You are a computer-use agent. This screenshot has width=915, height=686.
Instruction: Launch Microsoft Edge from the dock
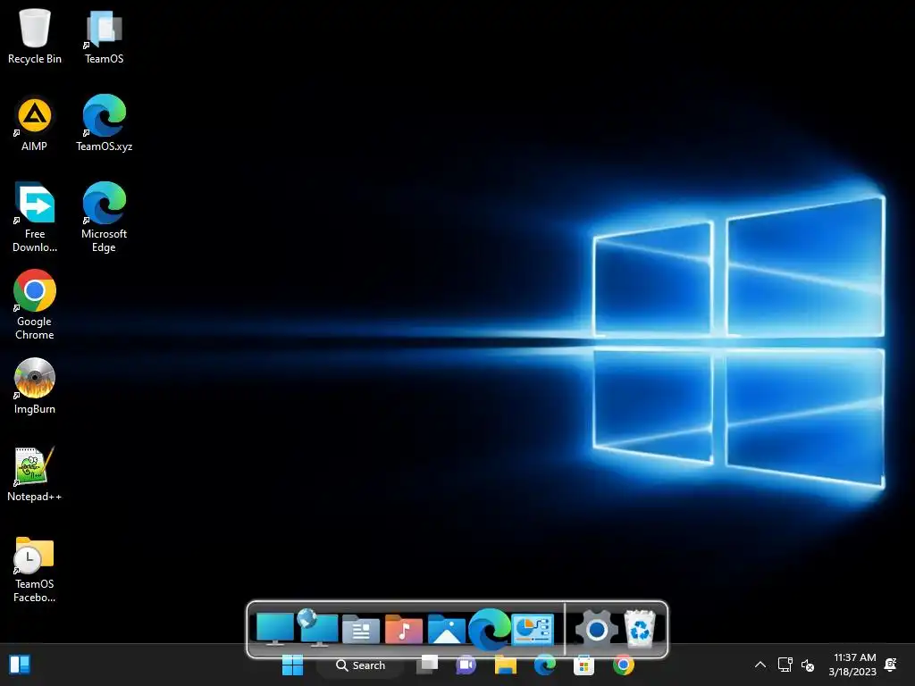489,630
